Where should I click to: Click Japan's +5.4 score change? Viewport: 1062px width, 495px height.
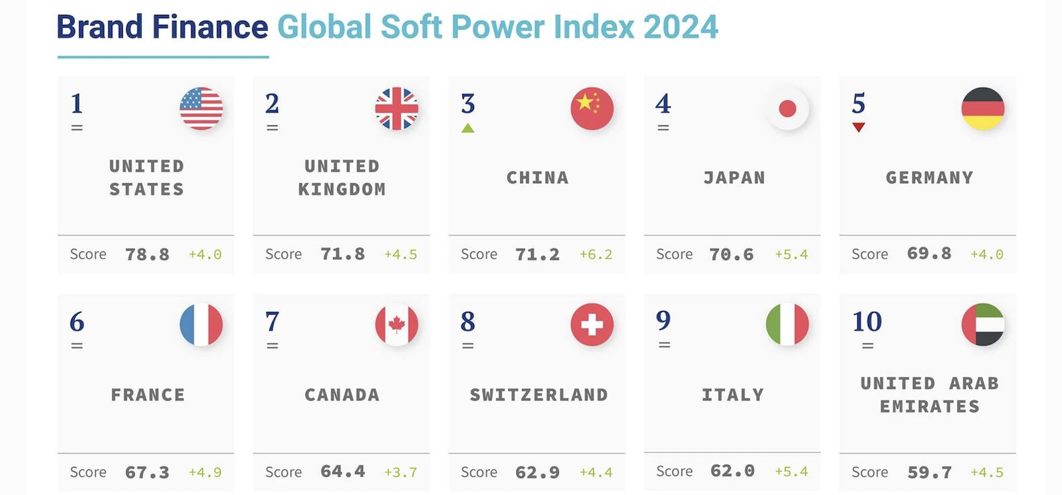[791, 255]
